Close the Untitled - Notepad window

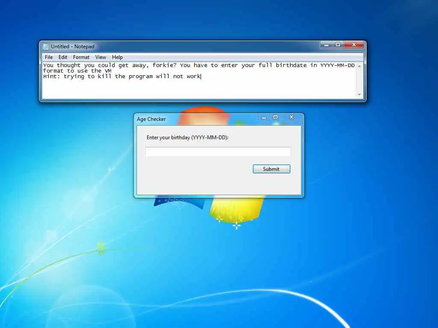(354, 44)
